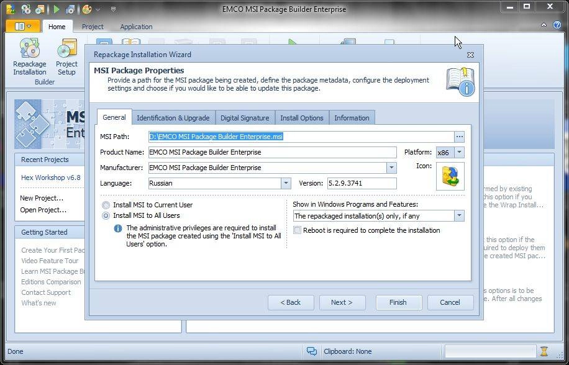
Task: Click the What's new link
Action: point(39,303)
